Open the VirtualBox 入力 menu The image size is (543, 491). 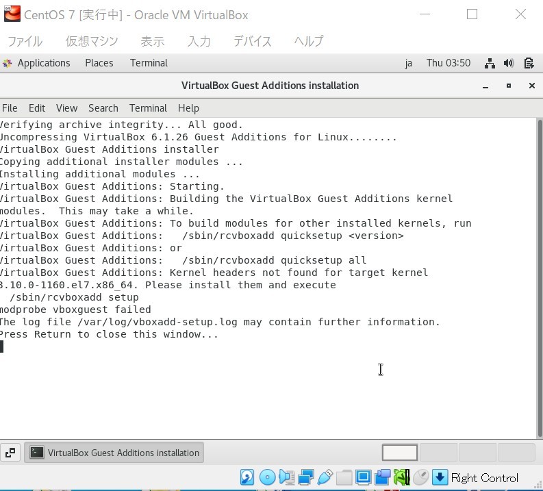[x=199, y=41]
